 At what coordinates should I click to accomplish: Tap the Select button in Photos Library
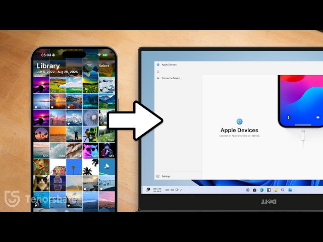(x=104, y=66)
